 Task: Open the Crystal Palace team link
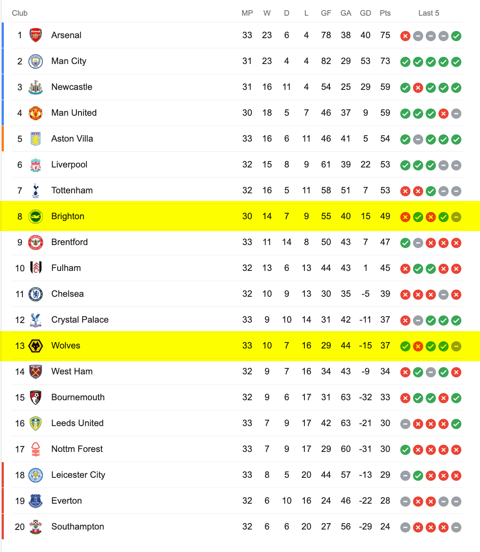80,320
